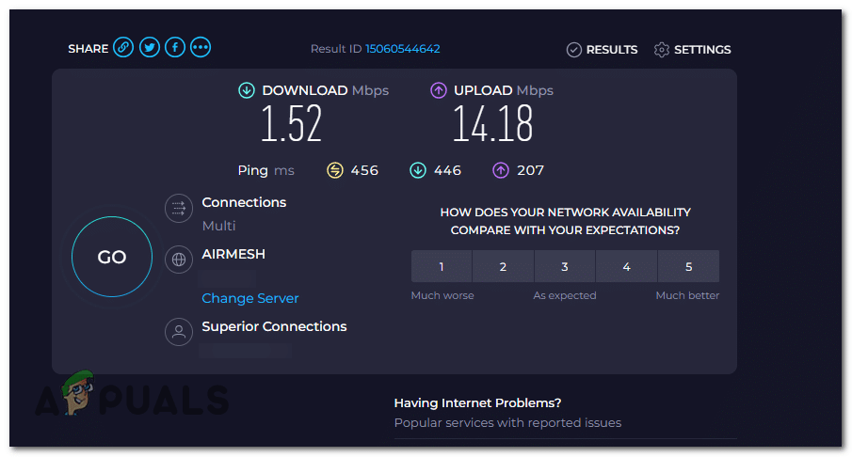Click the Connections mode icon
852x457 pixels.
point(178,208)
